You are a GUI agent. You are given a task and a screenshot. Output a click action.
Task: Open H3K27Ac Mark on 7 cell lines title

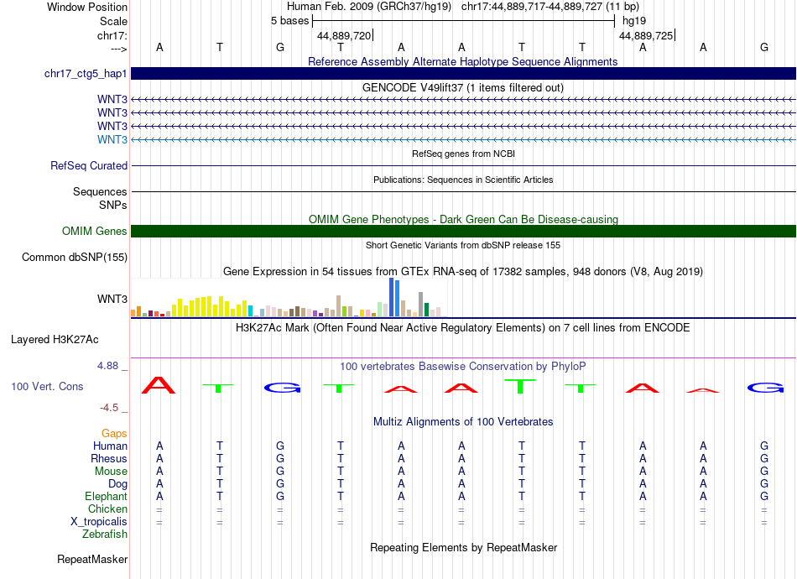coord(462,328)
